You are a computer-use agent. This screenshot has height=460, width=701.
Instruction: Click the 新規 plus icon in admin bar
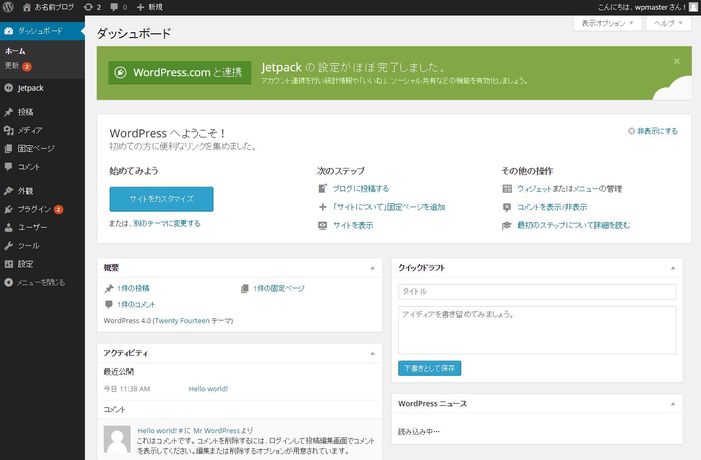pyautogui.click(x=140, y=8)
